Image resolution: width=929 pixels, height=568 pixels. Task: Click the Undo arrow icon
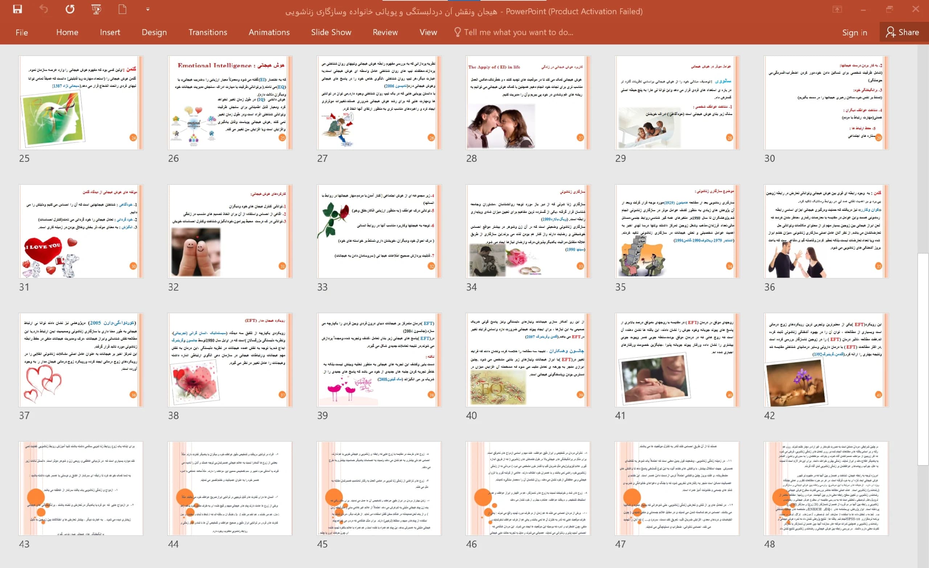pyautogui.click(x=44, y=9)
